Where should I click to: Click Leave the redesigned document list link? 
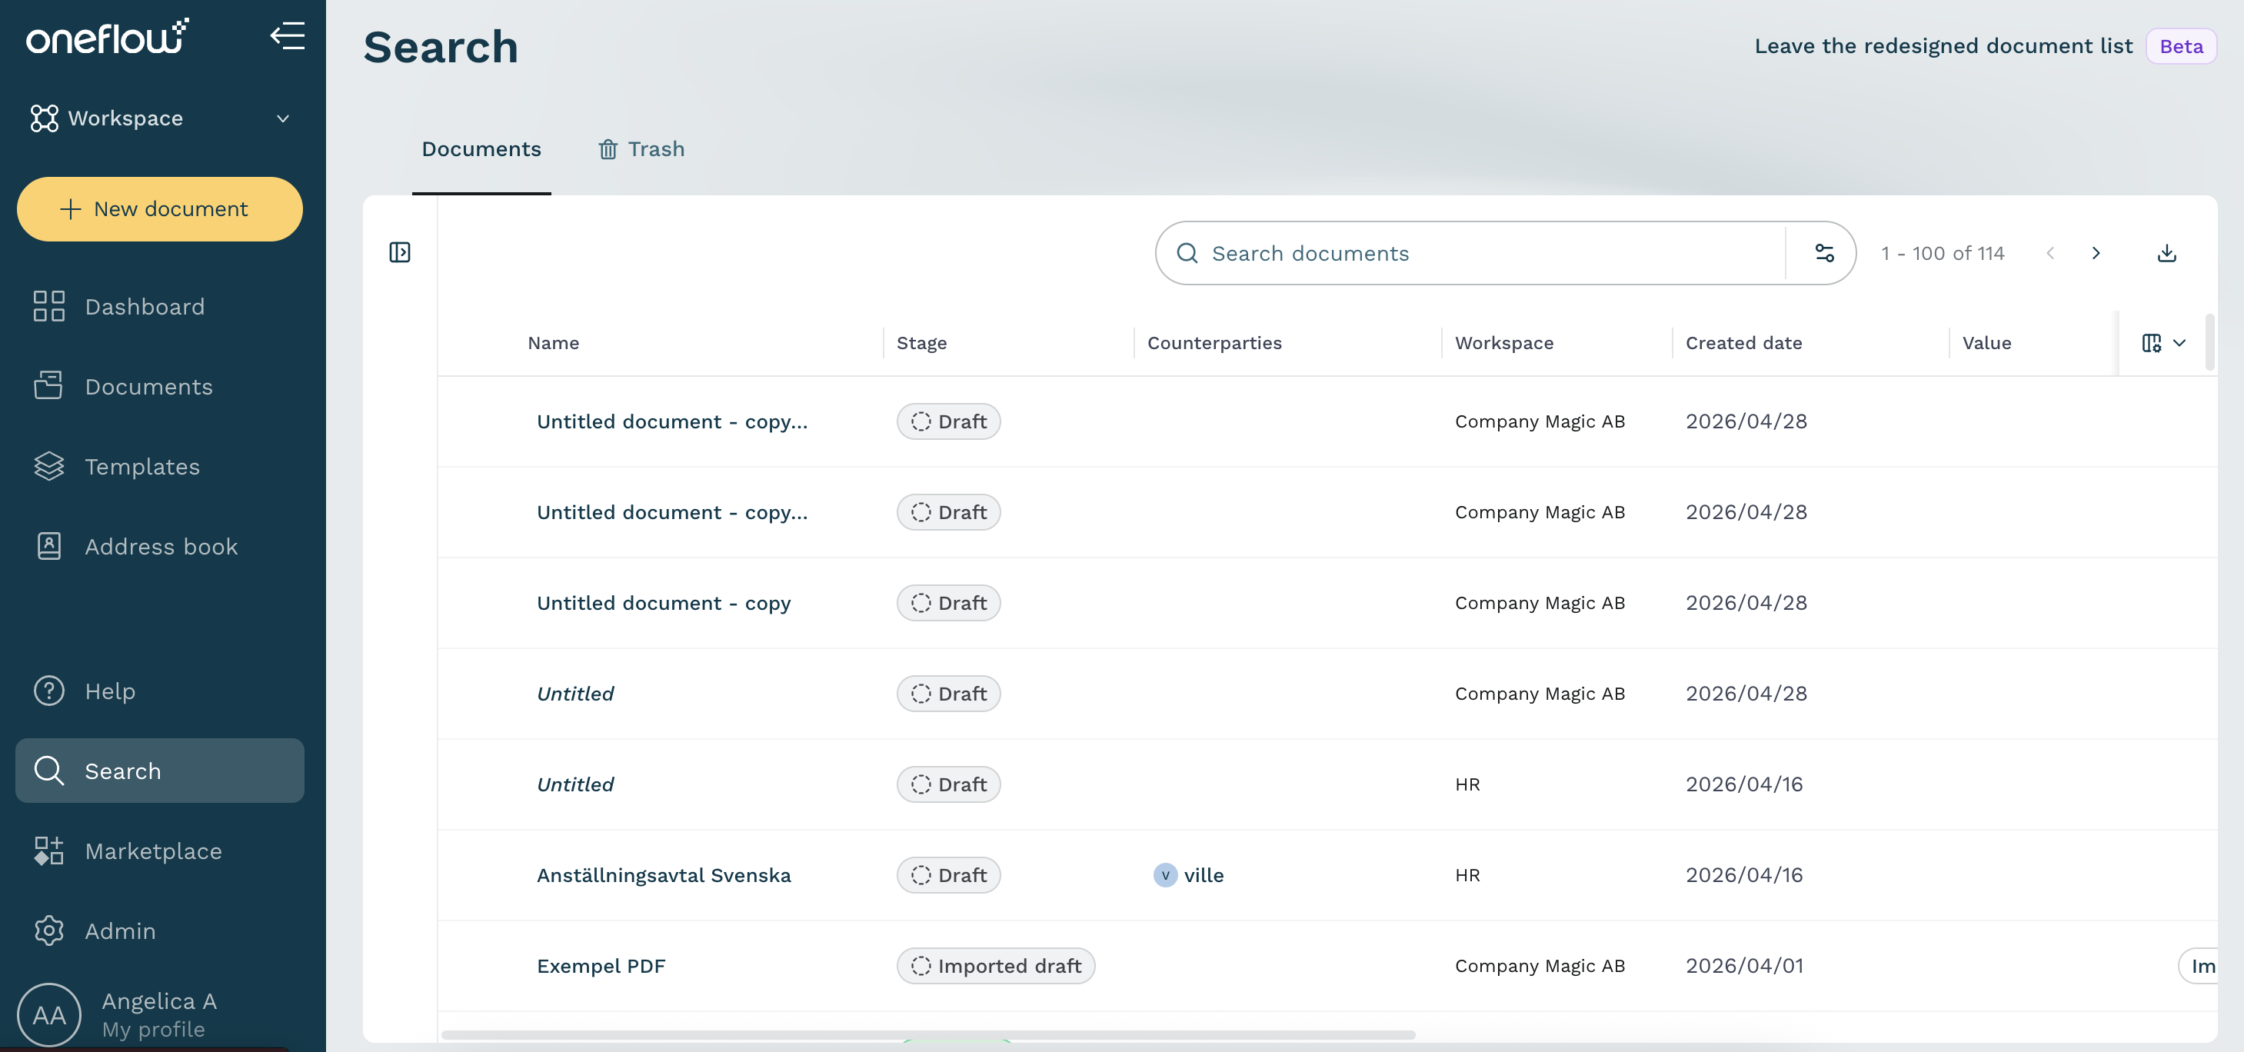point(1943,45)
